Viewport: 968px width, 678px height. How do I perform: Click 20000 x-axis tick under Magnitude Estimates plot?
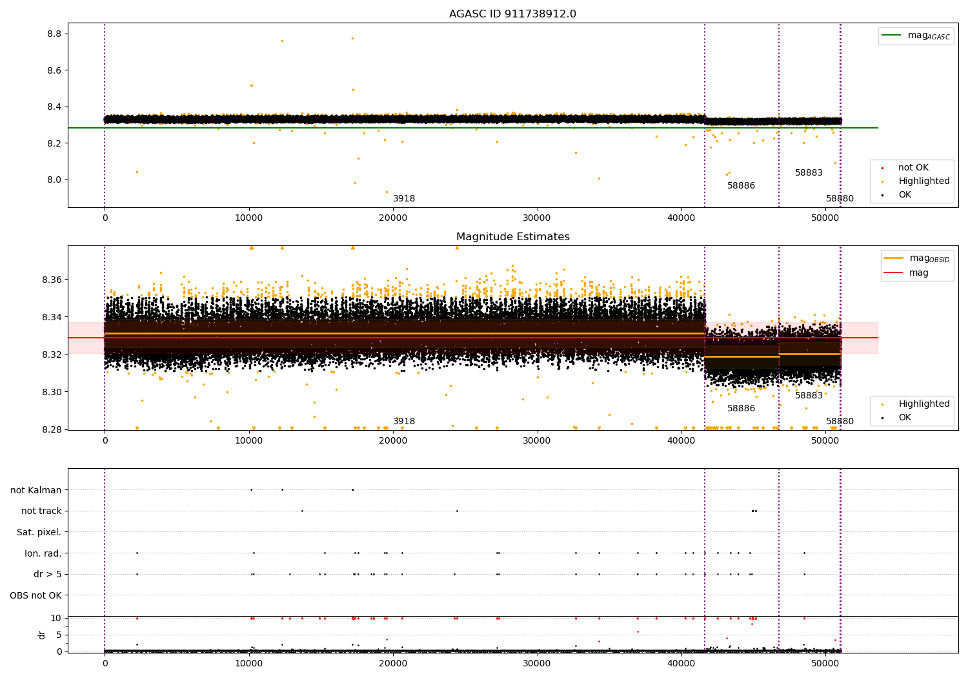tap(393, 441)
